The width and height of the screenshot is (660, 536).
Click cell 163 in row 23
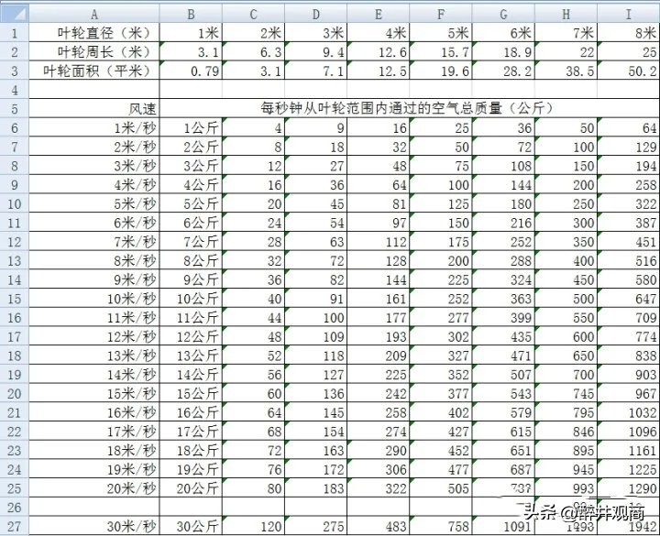click(315, 451)
